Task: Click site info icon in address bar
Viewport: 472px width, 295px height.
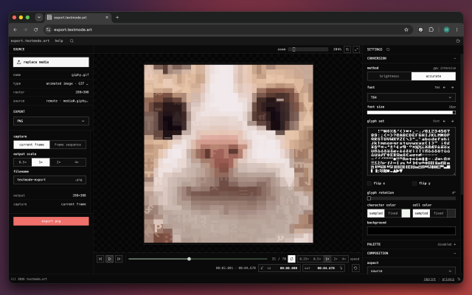Action: point(48,29)
